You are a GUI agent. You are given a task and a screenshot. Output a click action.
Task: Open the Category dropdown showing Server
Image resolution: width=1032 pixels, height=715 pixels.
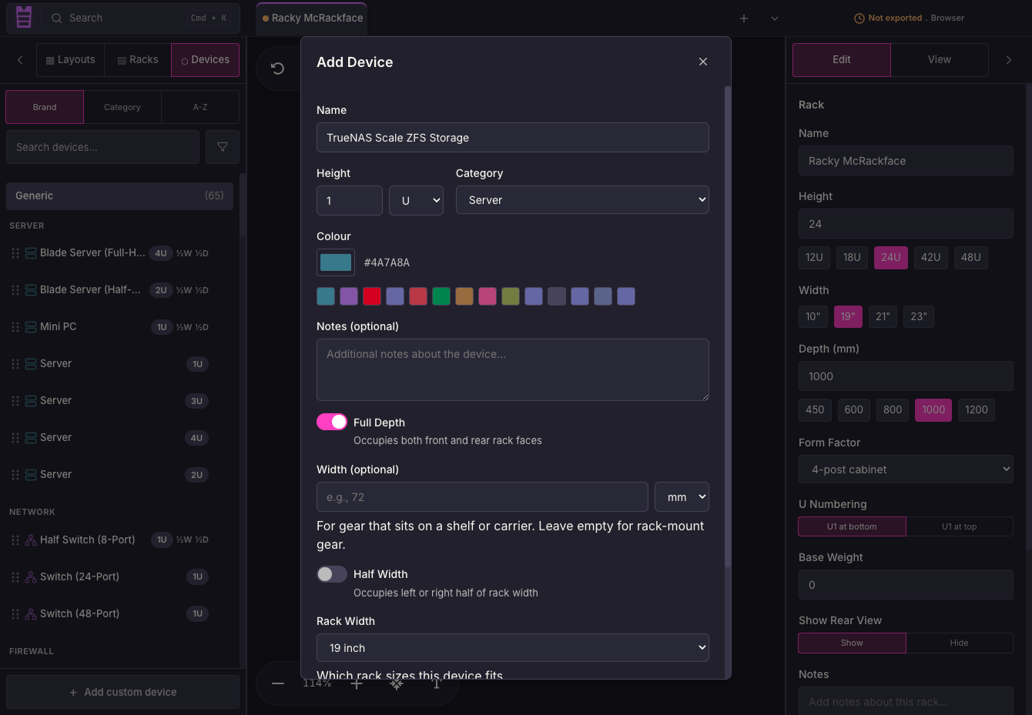(582, 200)
